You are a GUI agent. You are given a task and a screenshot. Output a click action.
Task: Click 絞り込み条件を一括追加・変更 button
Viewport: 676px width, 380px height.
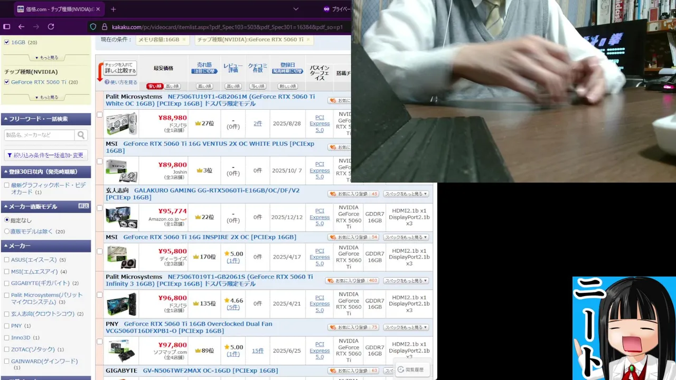pos(46,155)
